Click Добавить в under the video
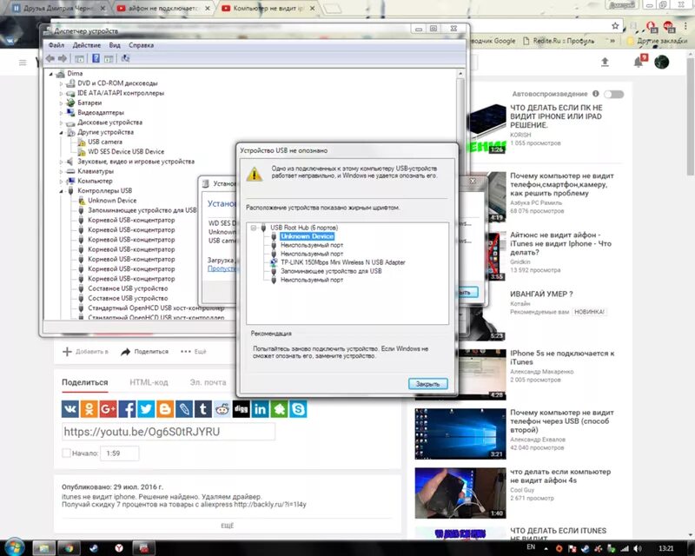The image size is (695, 556). click(x=85, y=352)
